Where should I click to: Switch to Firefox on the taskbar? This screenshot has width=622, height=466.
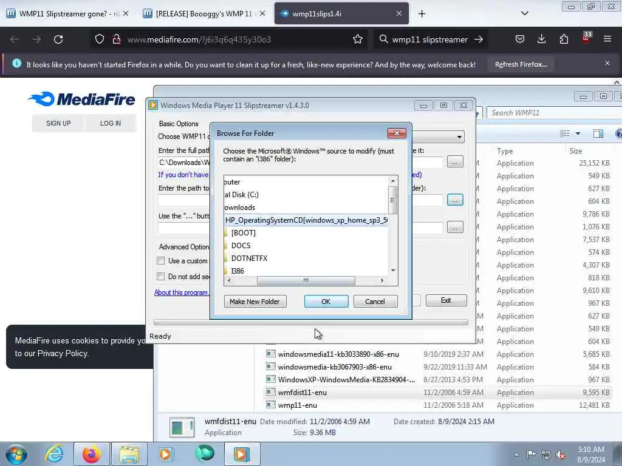click(x=92, y=454)
